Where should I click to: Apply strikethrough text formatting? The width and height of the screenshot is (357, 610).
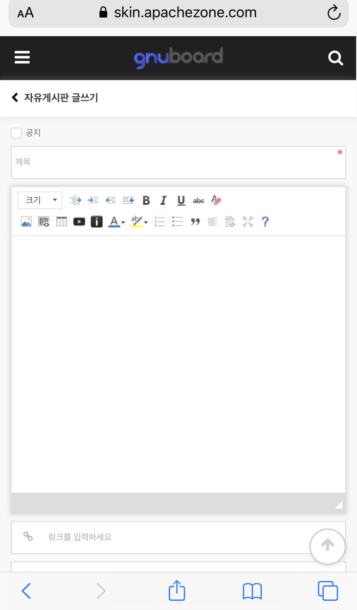[199, 200]
